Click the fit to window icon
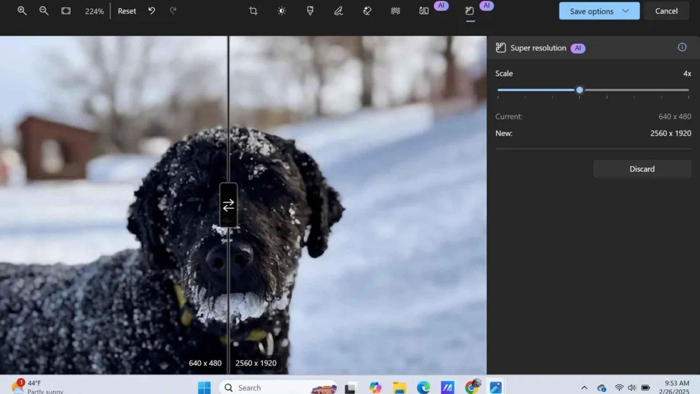The image size is (700, 394). 66,11
